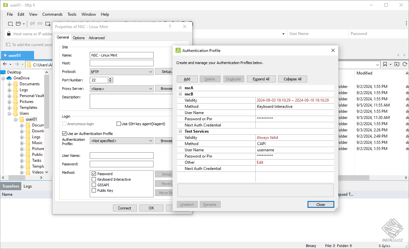Collapse the nscB profile
This screenshot has height=249, width=409.
180,94
